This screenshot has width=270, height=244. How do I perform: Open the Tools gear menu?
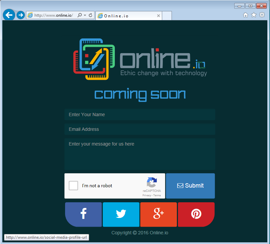tap(262, 15)
